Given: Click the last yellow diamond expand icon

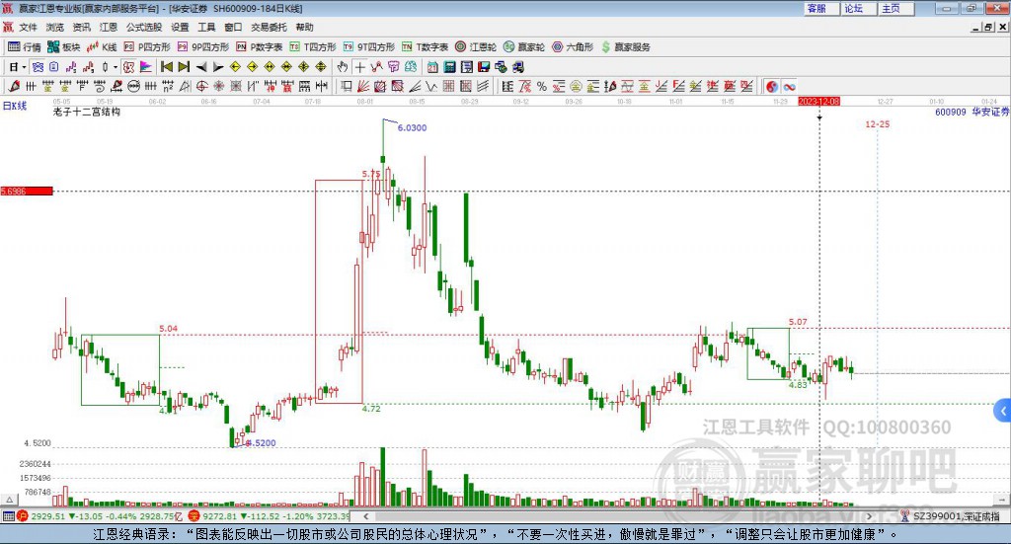Looking at the screenshot, I should point(321,67).
